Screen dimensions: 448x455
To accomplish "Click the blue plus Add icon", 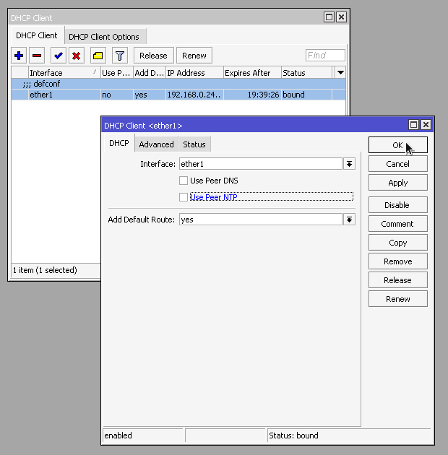I will 20,56.
